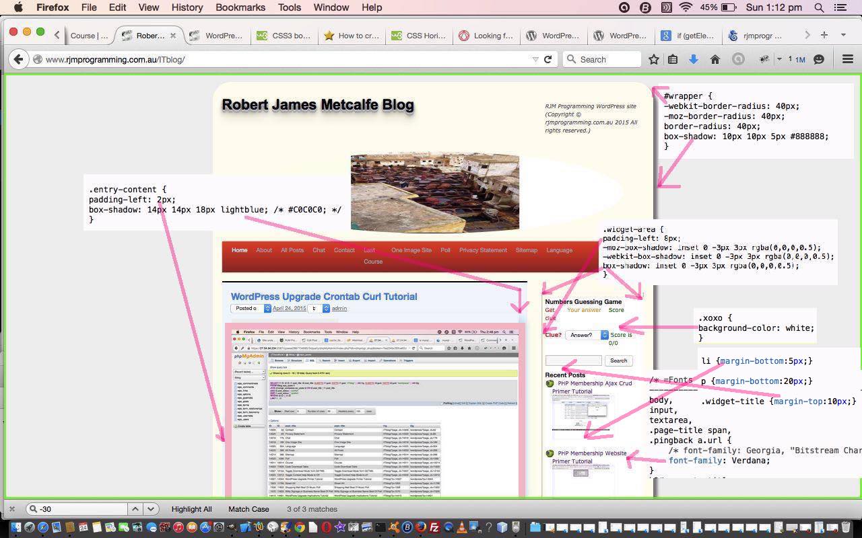Open App Store in the Dock

coord(205,528)
